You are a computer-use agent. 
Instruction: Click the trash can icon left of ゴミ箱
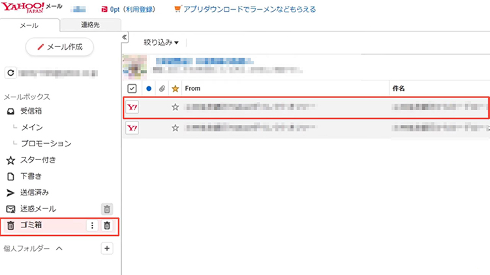[10, 225]
